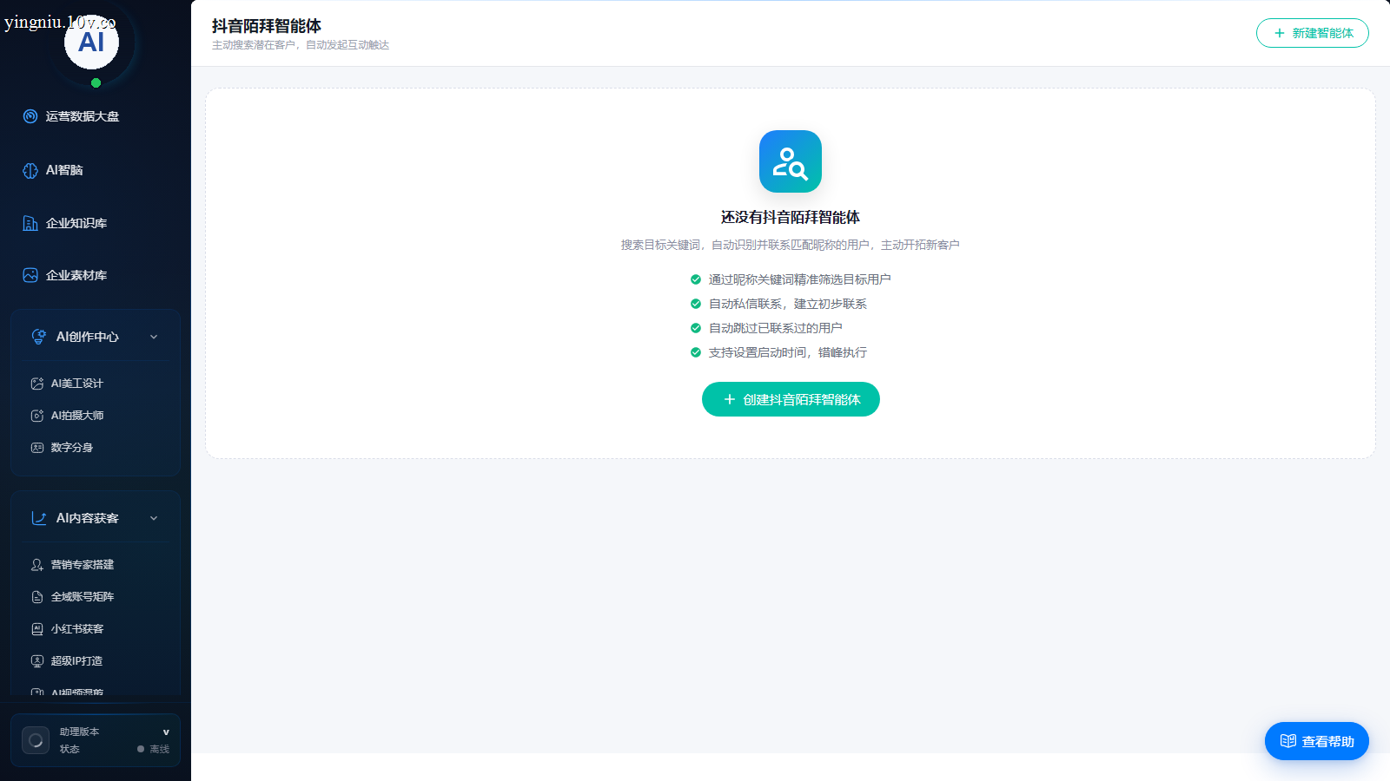Click the 抖音陌拜智能体 page title
The height and width of the screenshot is (781, 1390).
point(267,26)
